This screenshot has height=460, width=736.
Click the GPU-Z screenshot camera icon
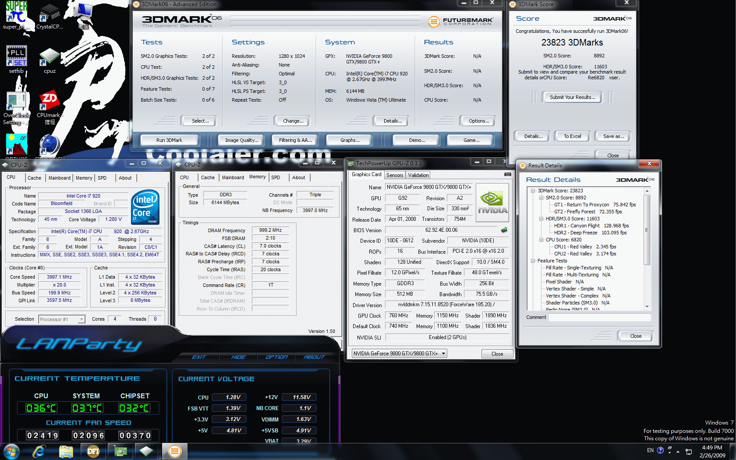(x=507, y=174)
